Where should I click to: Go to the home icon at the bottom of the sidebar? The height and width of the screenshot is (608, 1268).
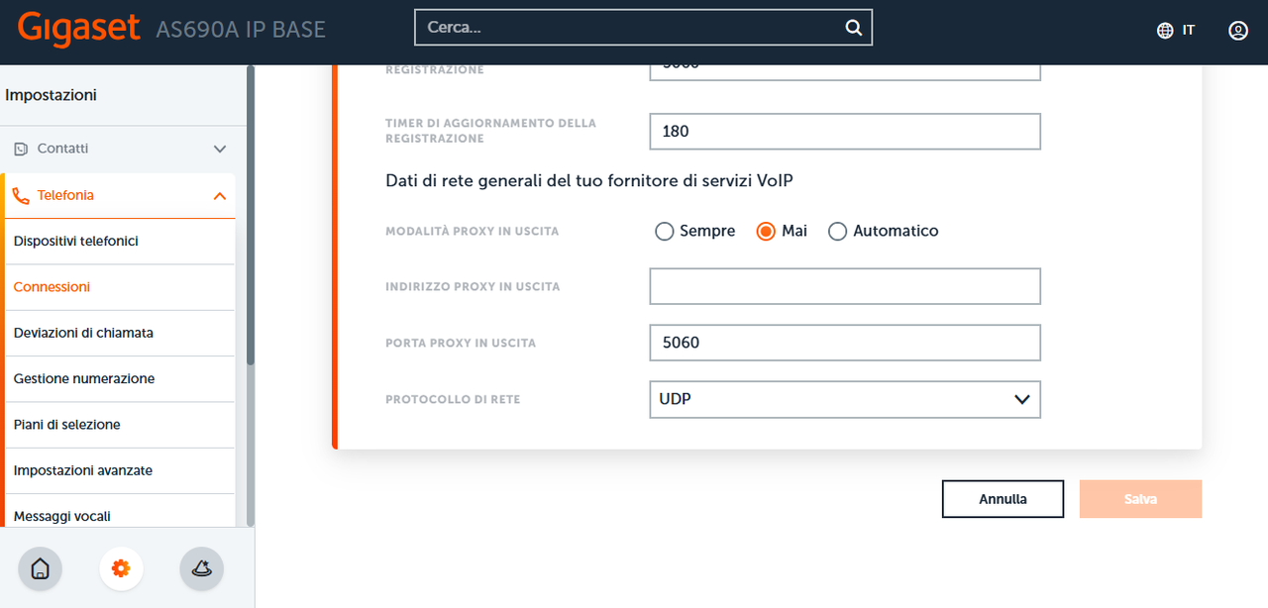tap(41, 568)
